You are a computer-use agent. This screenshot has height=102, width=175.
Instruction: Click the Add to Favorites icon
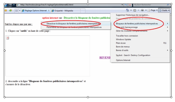click(10, 10)
